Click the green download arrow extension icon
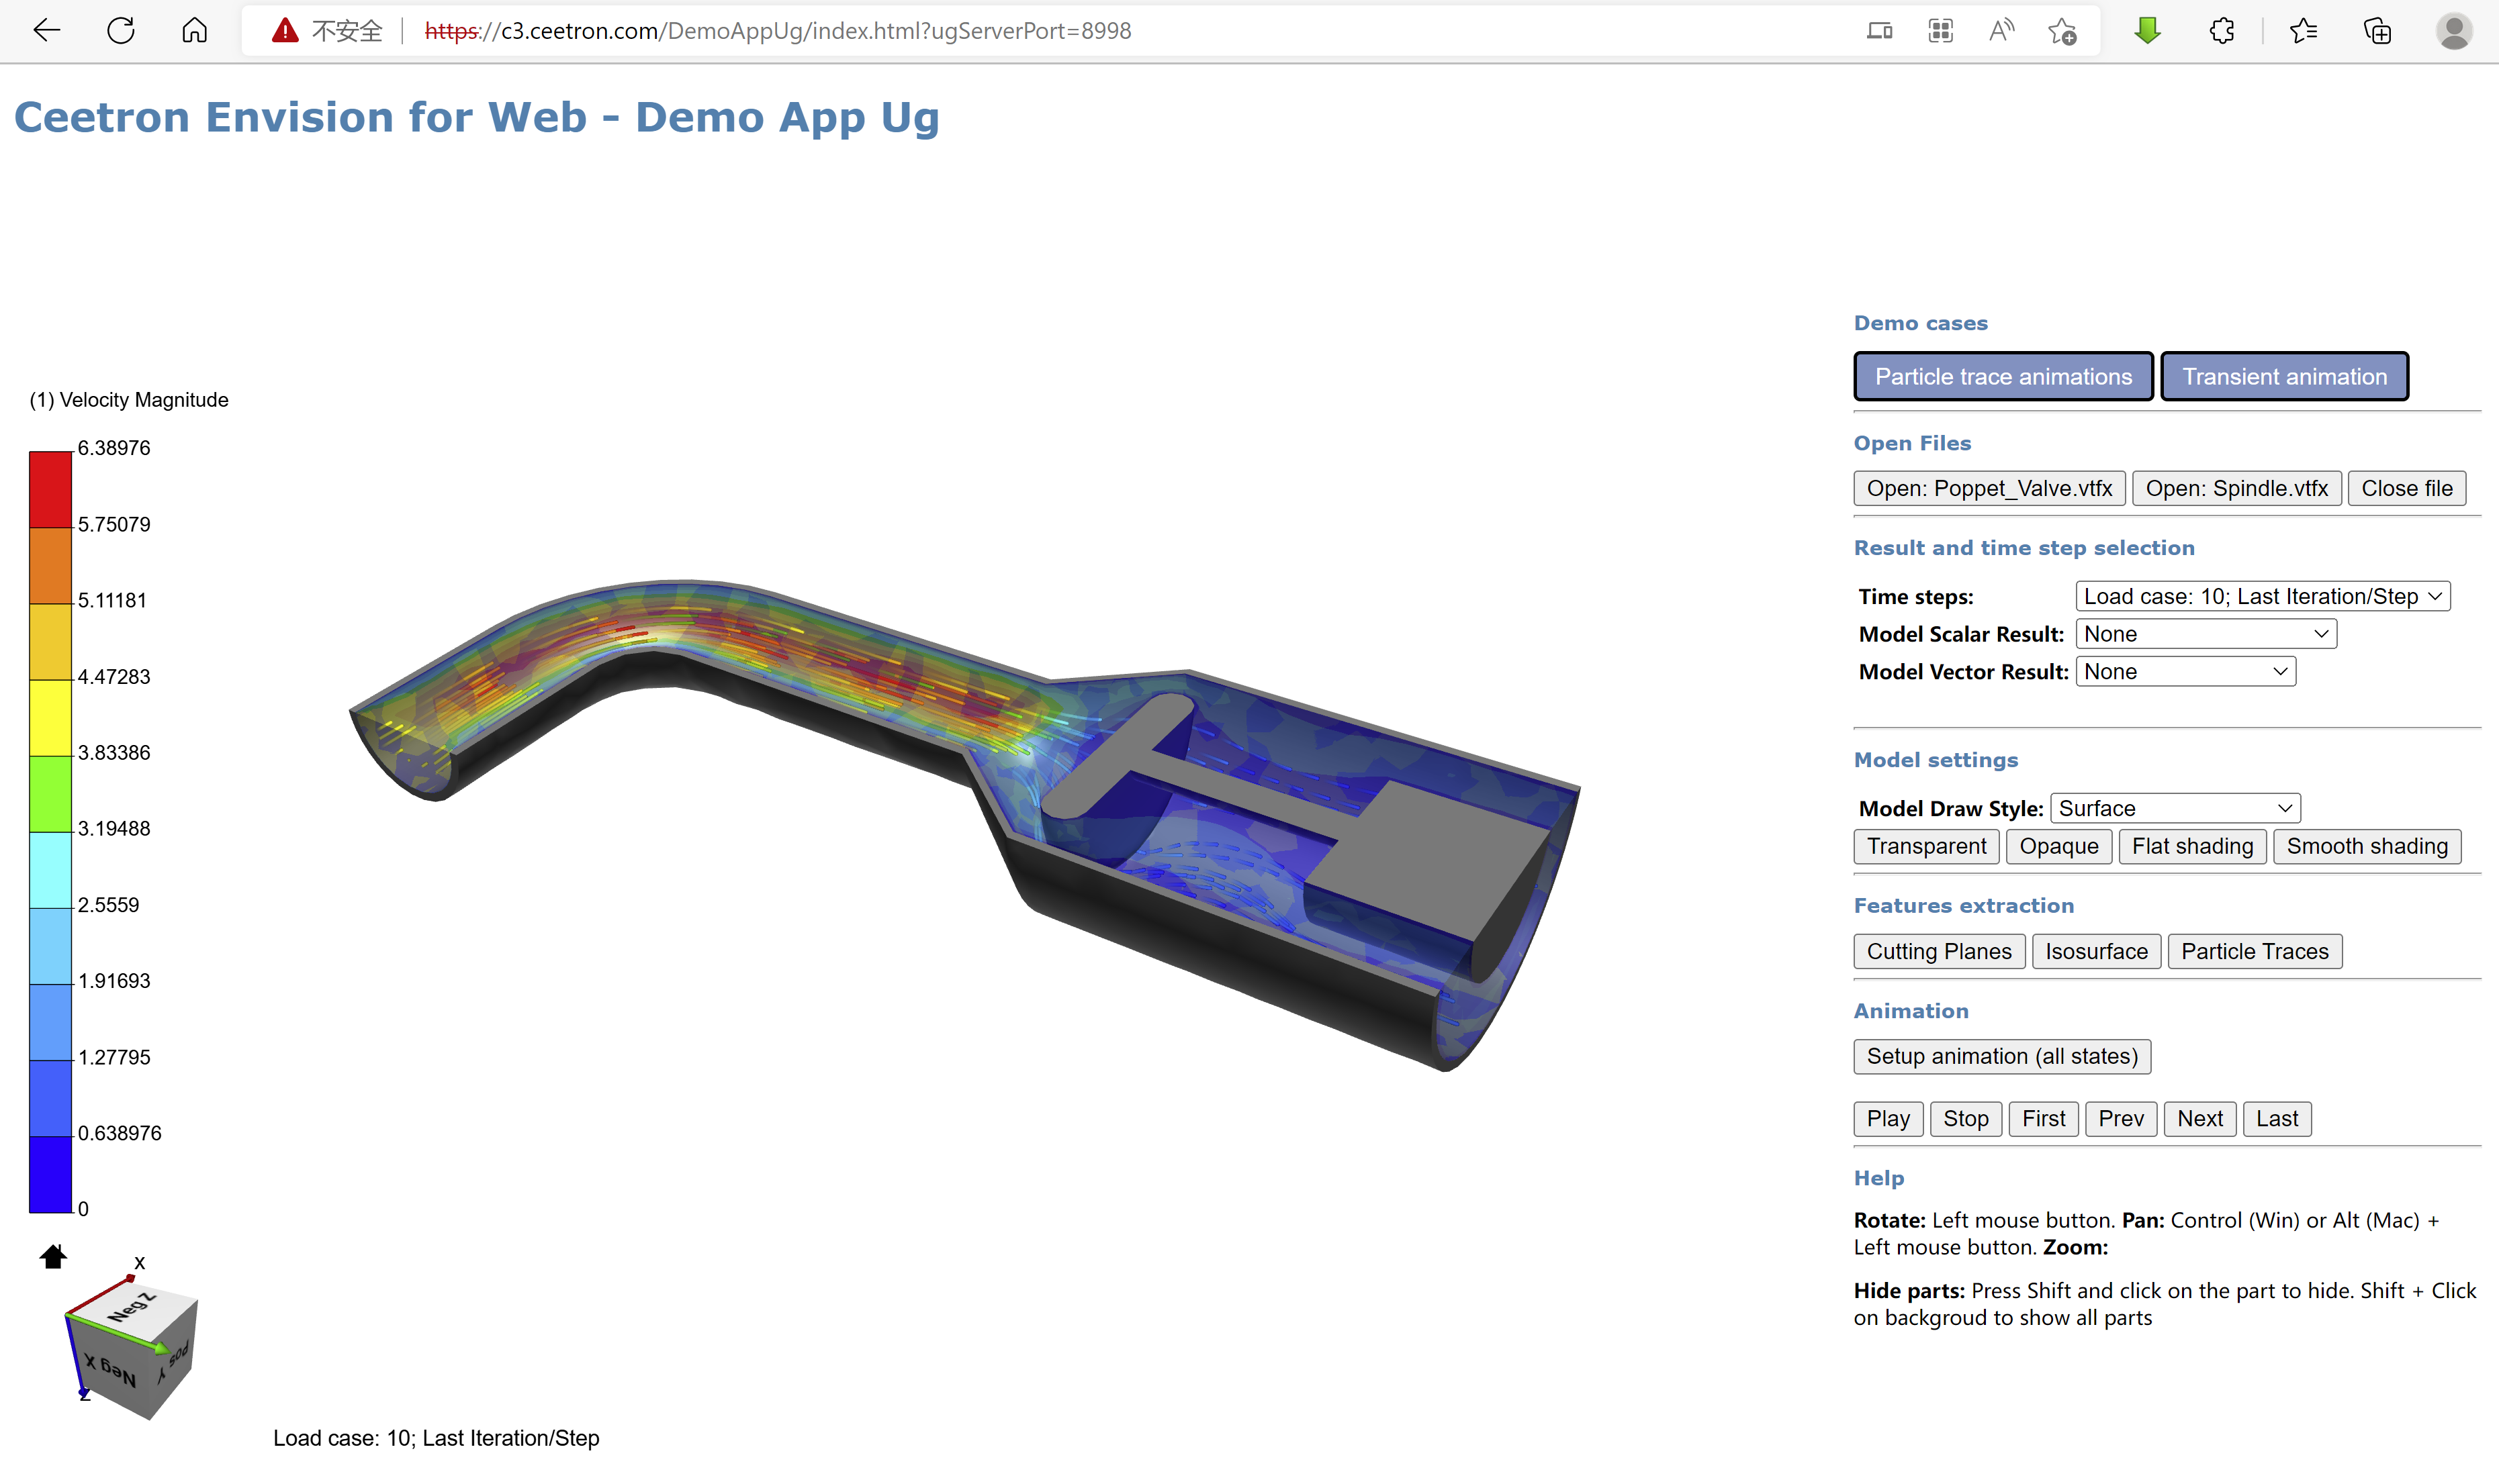 [x=2147, y=30]
